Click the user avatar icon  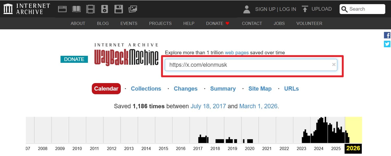click(x=246, y=9)
